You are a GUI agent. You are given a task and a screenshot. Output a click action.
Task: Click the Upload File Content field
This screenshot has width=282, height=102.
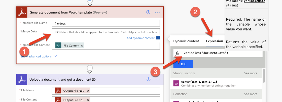(x=106, y=99)
